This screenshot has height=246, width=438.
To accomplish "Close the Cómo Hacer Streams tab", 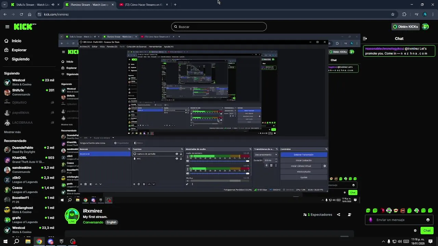I will (x=167, y=5).
